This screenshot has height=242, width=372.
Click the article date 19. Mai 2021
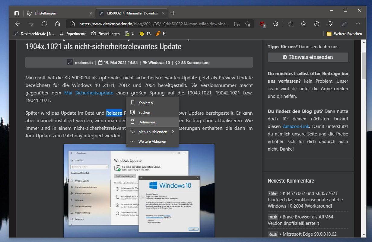(x=121, y=63)
